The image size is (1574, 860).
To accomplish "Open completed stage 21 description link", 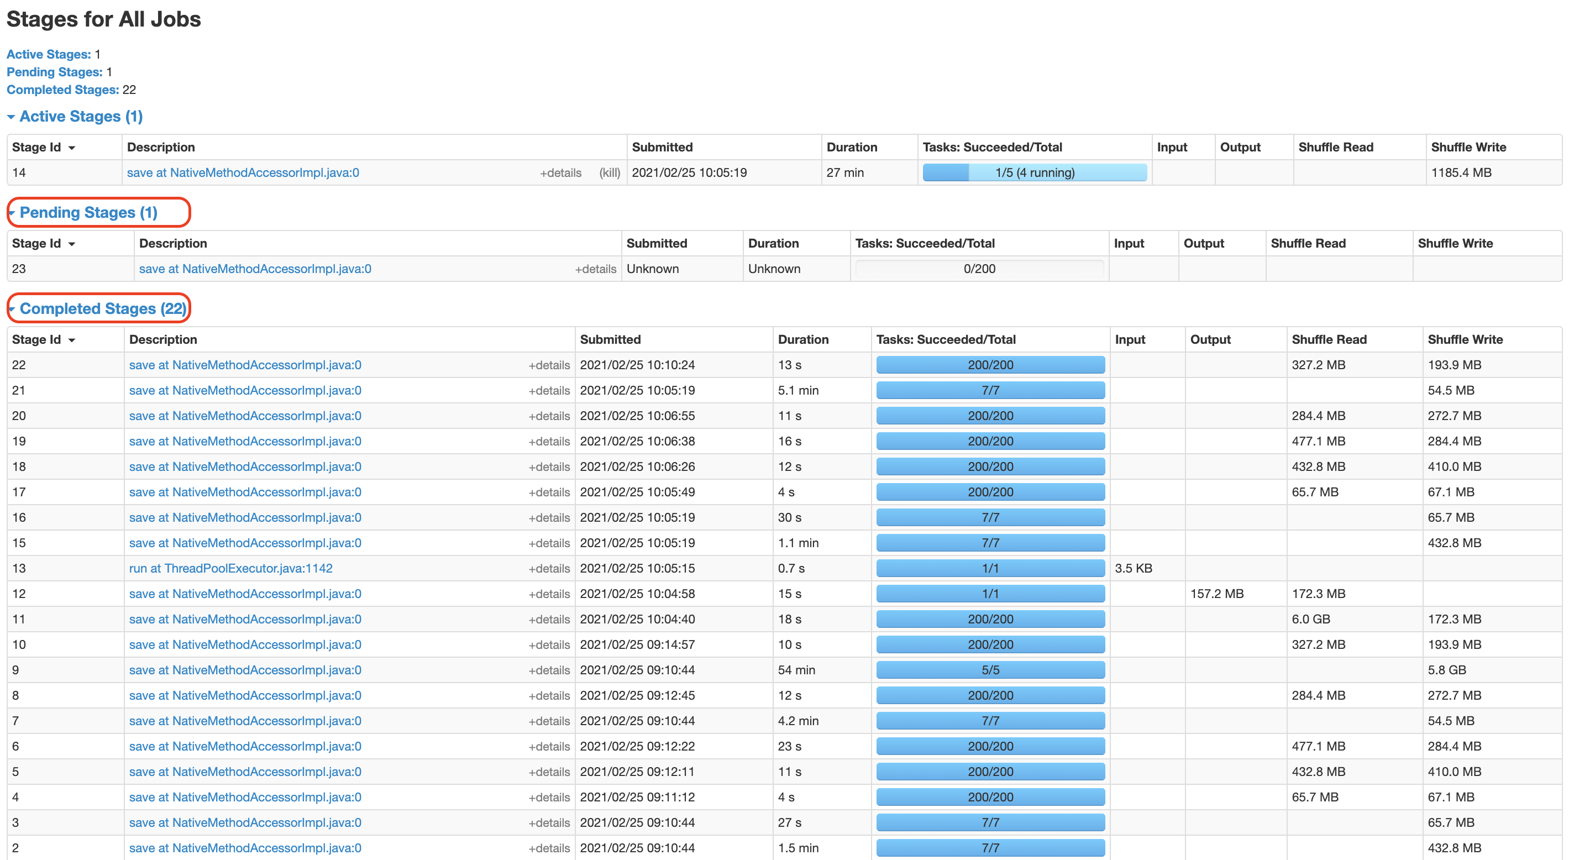I will click(x=245, y=390).
